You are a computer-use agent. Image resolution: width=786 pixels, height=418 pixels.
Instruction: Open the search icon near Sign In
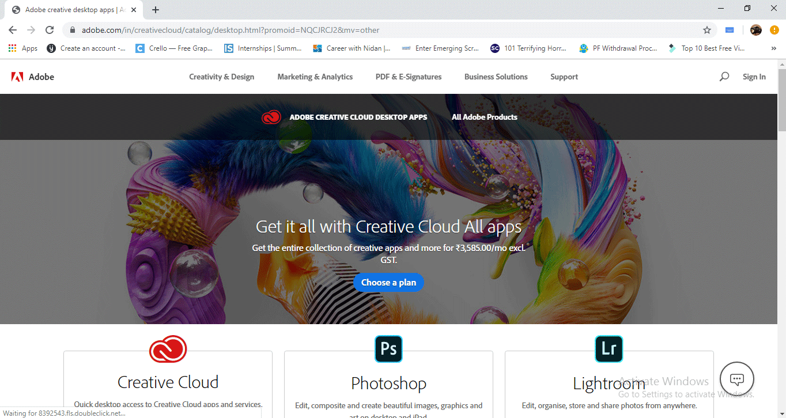point(724,76)
